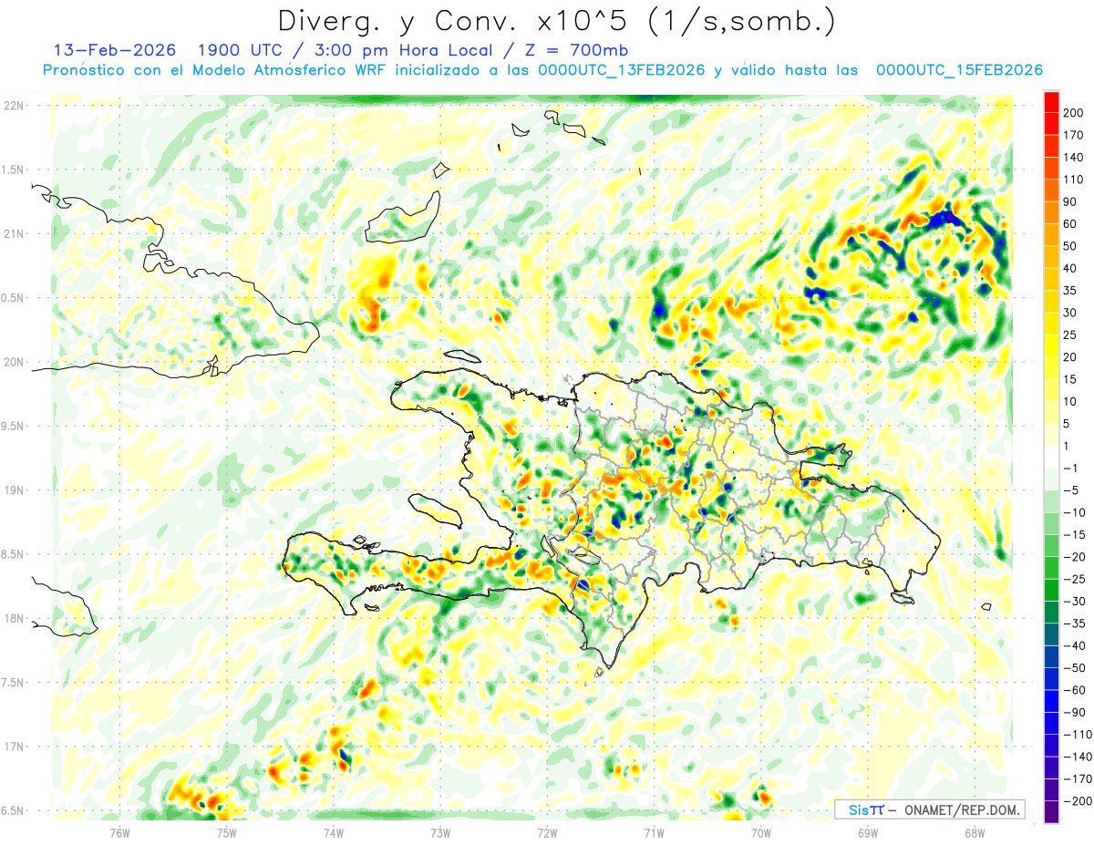Click the '1.5N' latitude label
Screen dimensions: 1094x845
13,170
